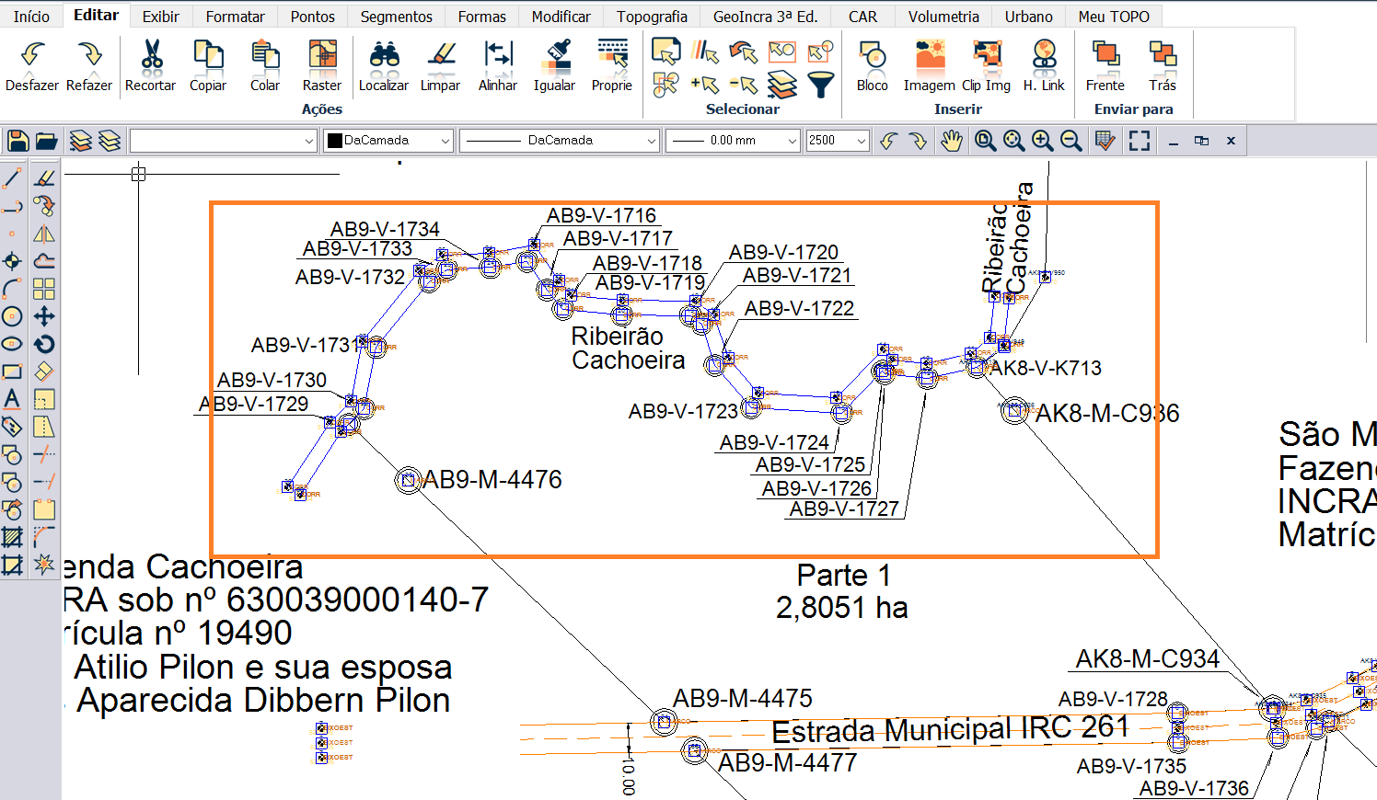
Task: Select the Igualar paintbrush tool
Action: (x=554, y=56)
